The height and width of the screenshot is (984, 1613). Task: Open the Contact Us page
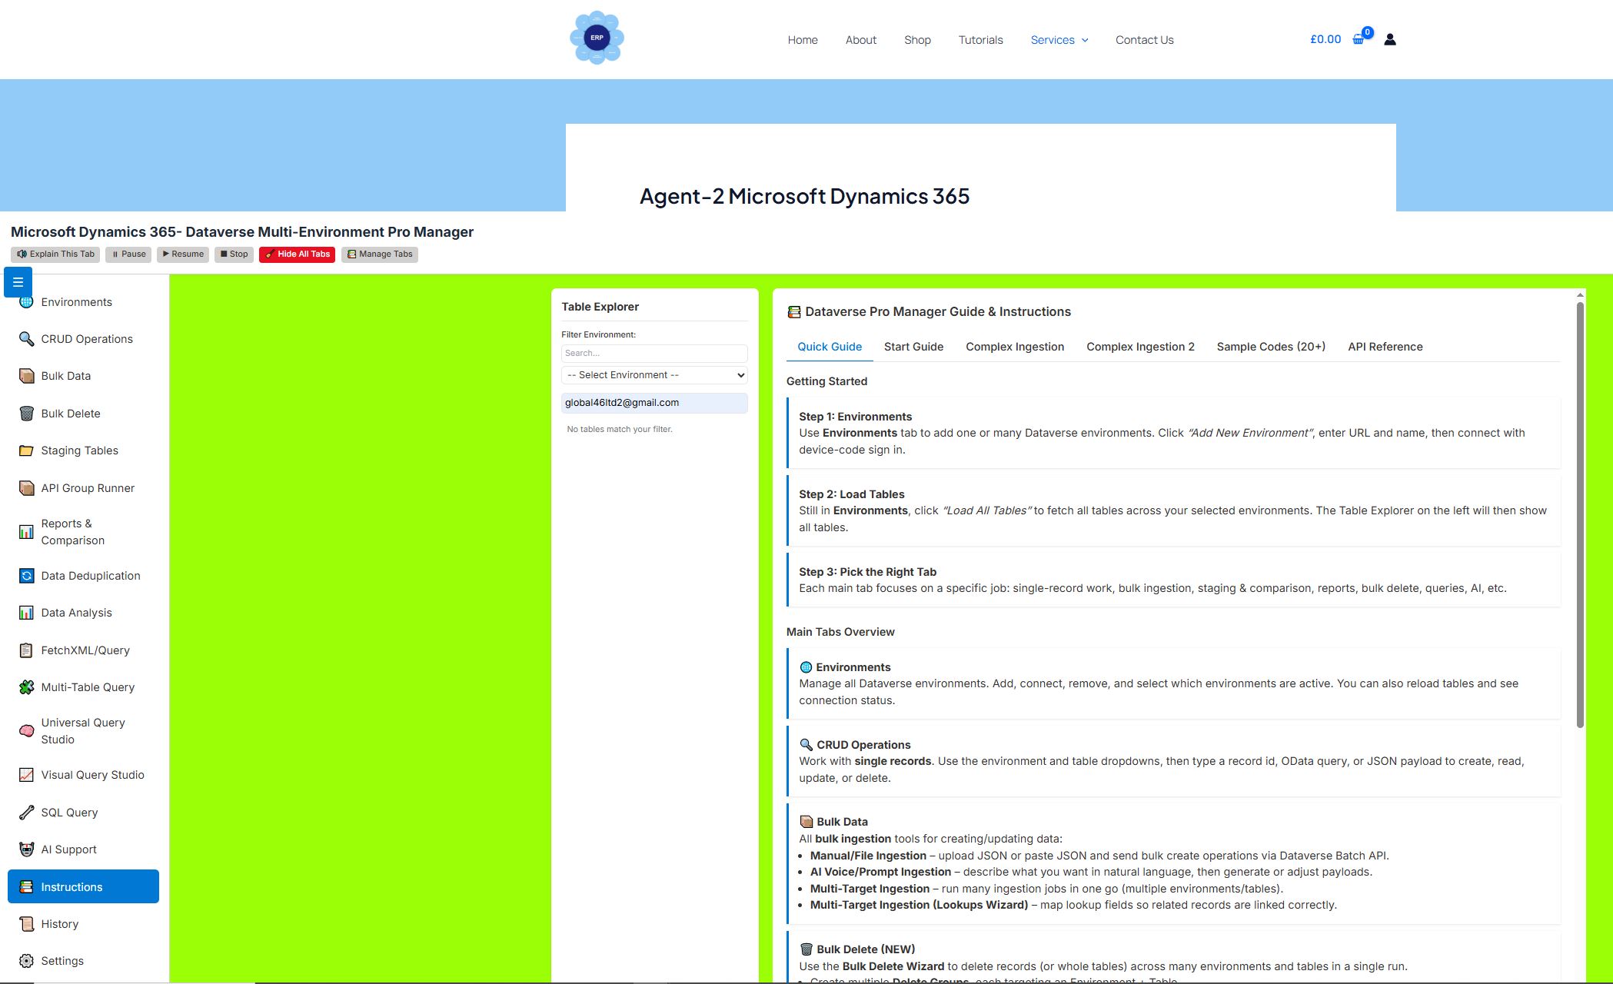1144,39
